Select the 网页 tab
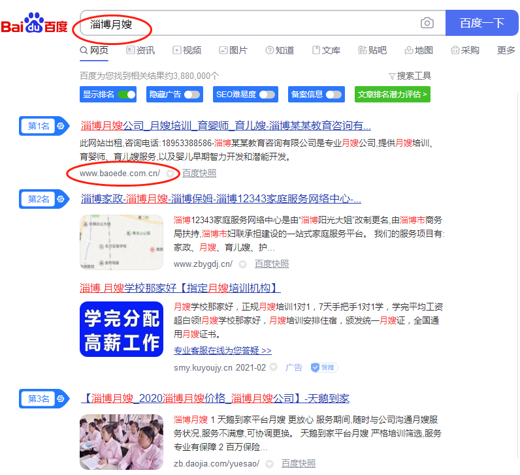 (x=94, y=50)
